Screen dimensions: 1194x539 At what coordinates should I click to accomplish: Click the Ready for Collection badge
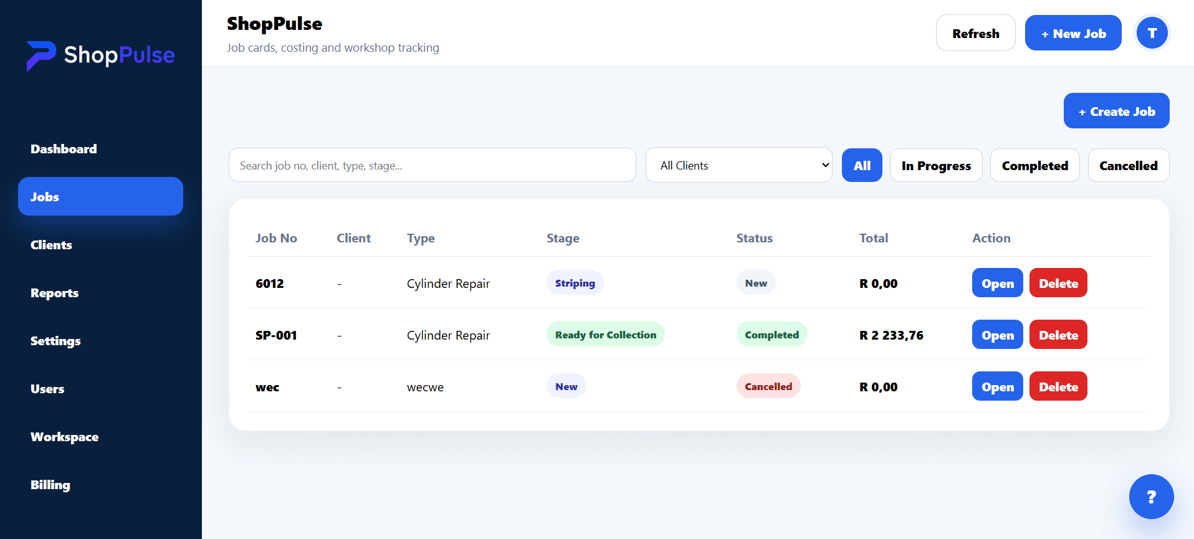[605, 335]
